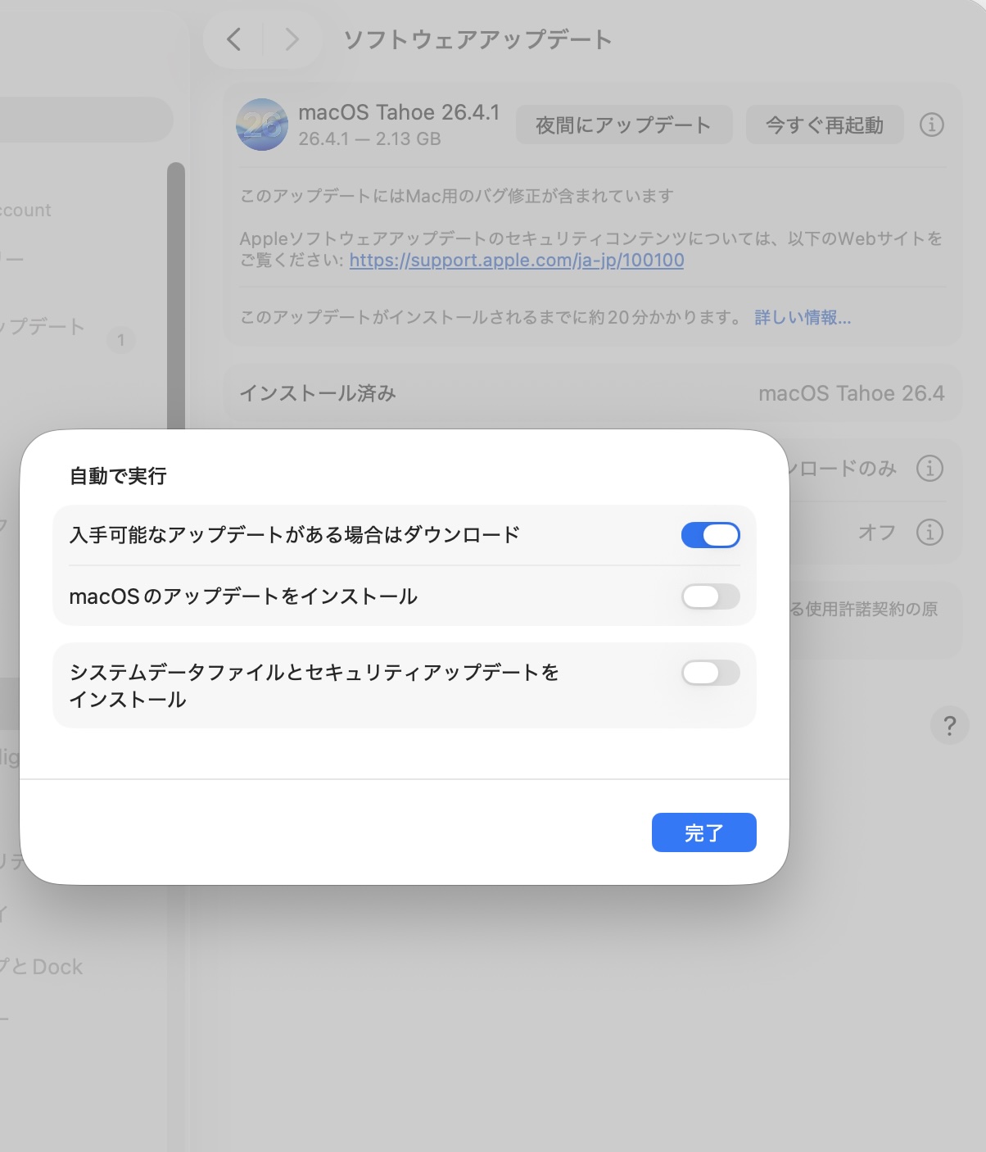Click the 夜間にアップデート button
986x1152 pixels.
[x=623, y=125]
